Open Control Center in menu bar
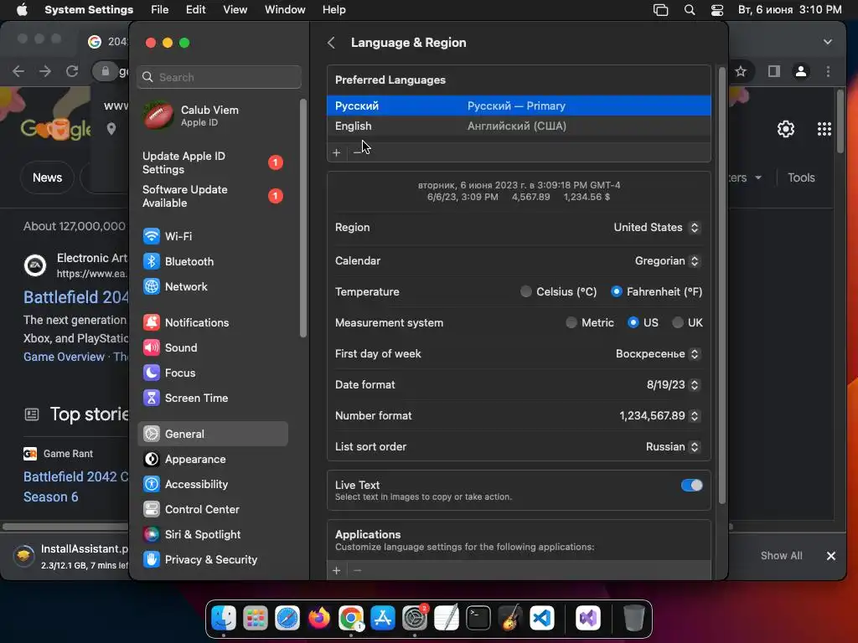Viewport: 858px width, 643px height. pos(717,10)
